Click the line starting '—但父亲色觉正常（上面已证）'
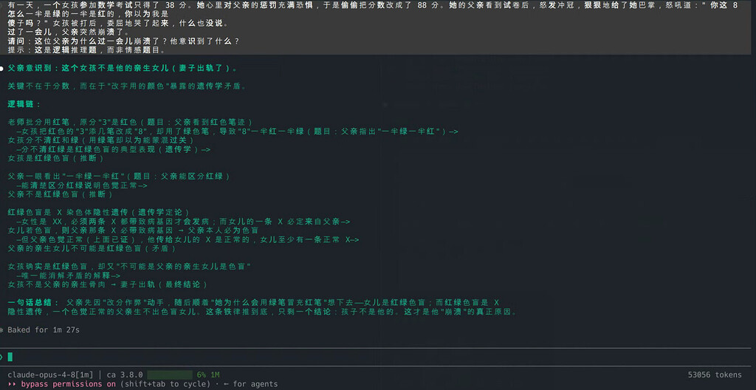 [x=188, y=239]
